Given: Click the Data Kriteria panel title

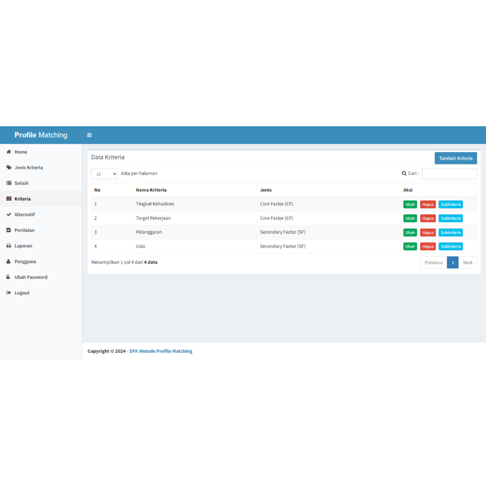Looking at the screenshot, I should [x=108, y=157].
